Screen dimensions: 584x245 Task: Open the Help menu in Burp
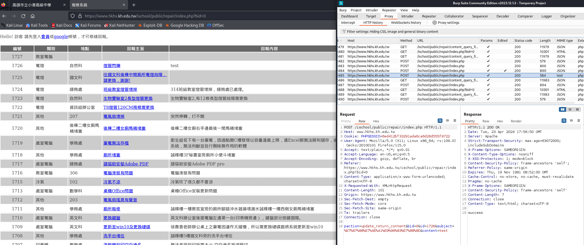click(415, 10)
